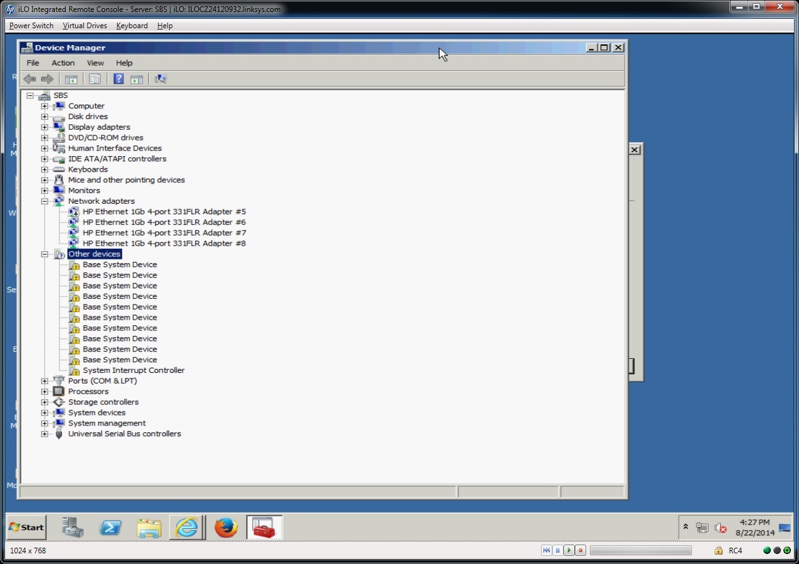
Task: Open Device Manager's Help menu
Action: pyautogui.click(x=124, y=63)
